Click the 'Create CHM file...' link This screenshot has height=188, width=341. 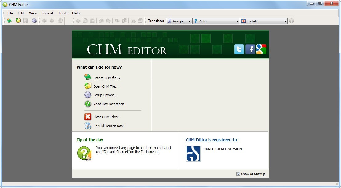coord(106,78)
